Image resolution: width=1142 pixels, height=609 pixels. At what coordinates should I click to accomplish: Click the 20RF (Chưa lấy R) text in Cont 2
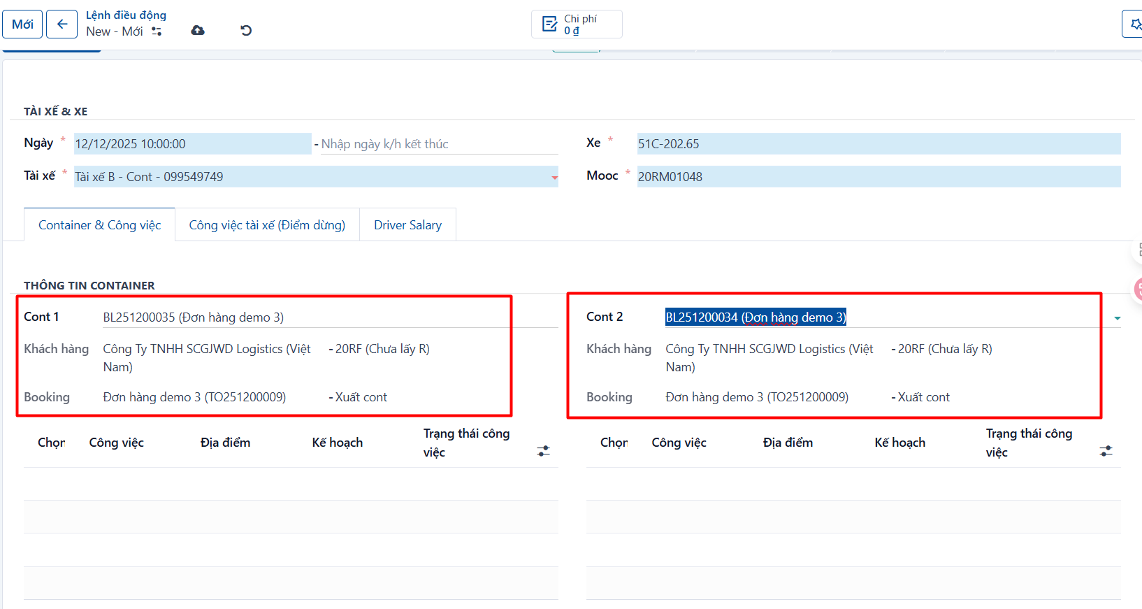point(945,349)
